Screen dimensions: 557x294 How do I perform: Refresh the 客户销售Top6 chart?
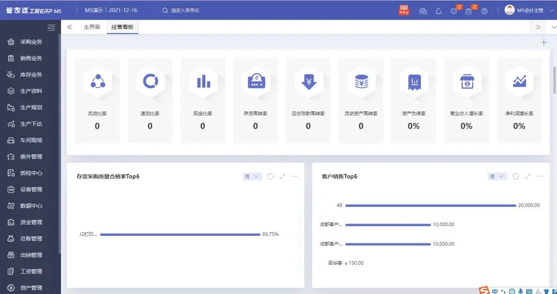[x=515, y=177]
